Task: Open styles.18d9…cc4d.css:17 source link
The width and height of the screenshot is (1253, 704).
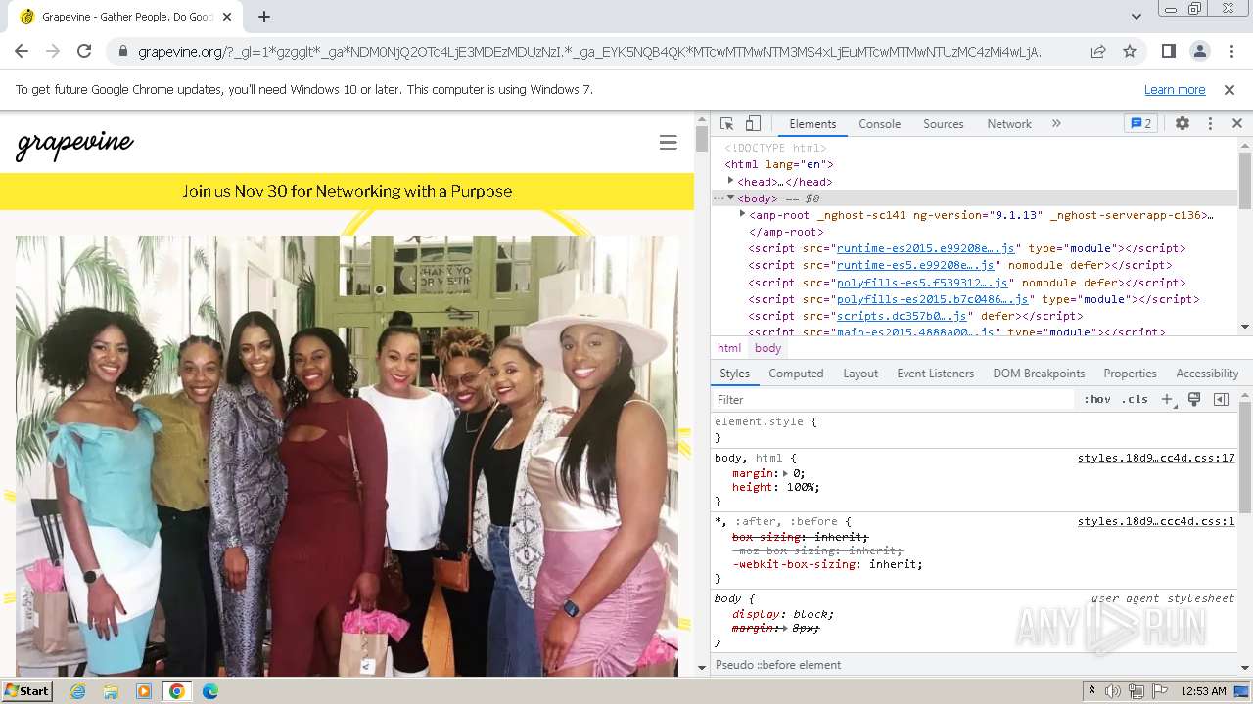Action: (x=1156, y=458)
